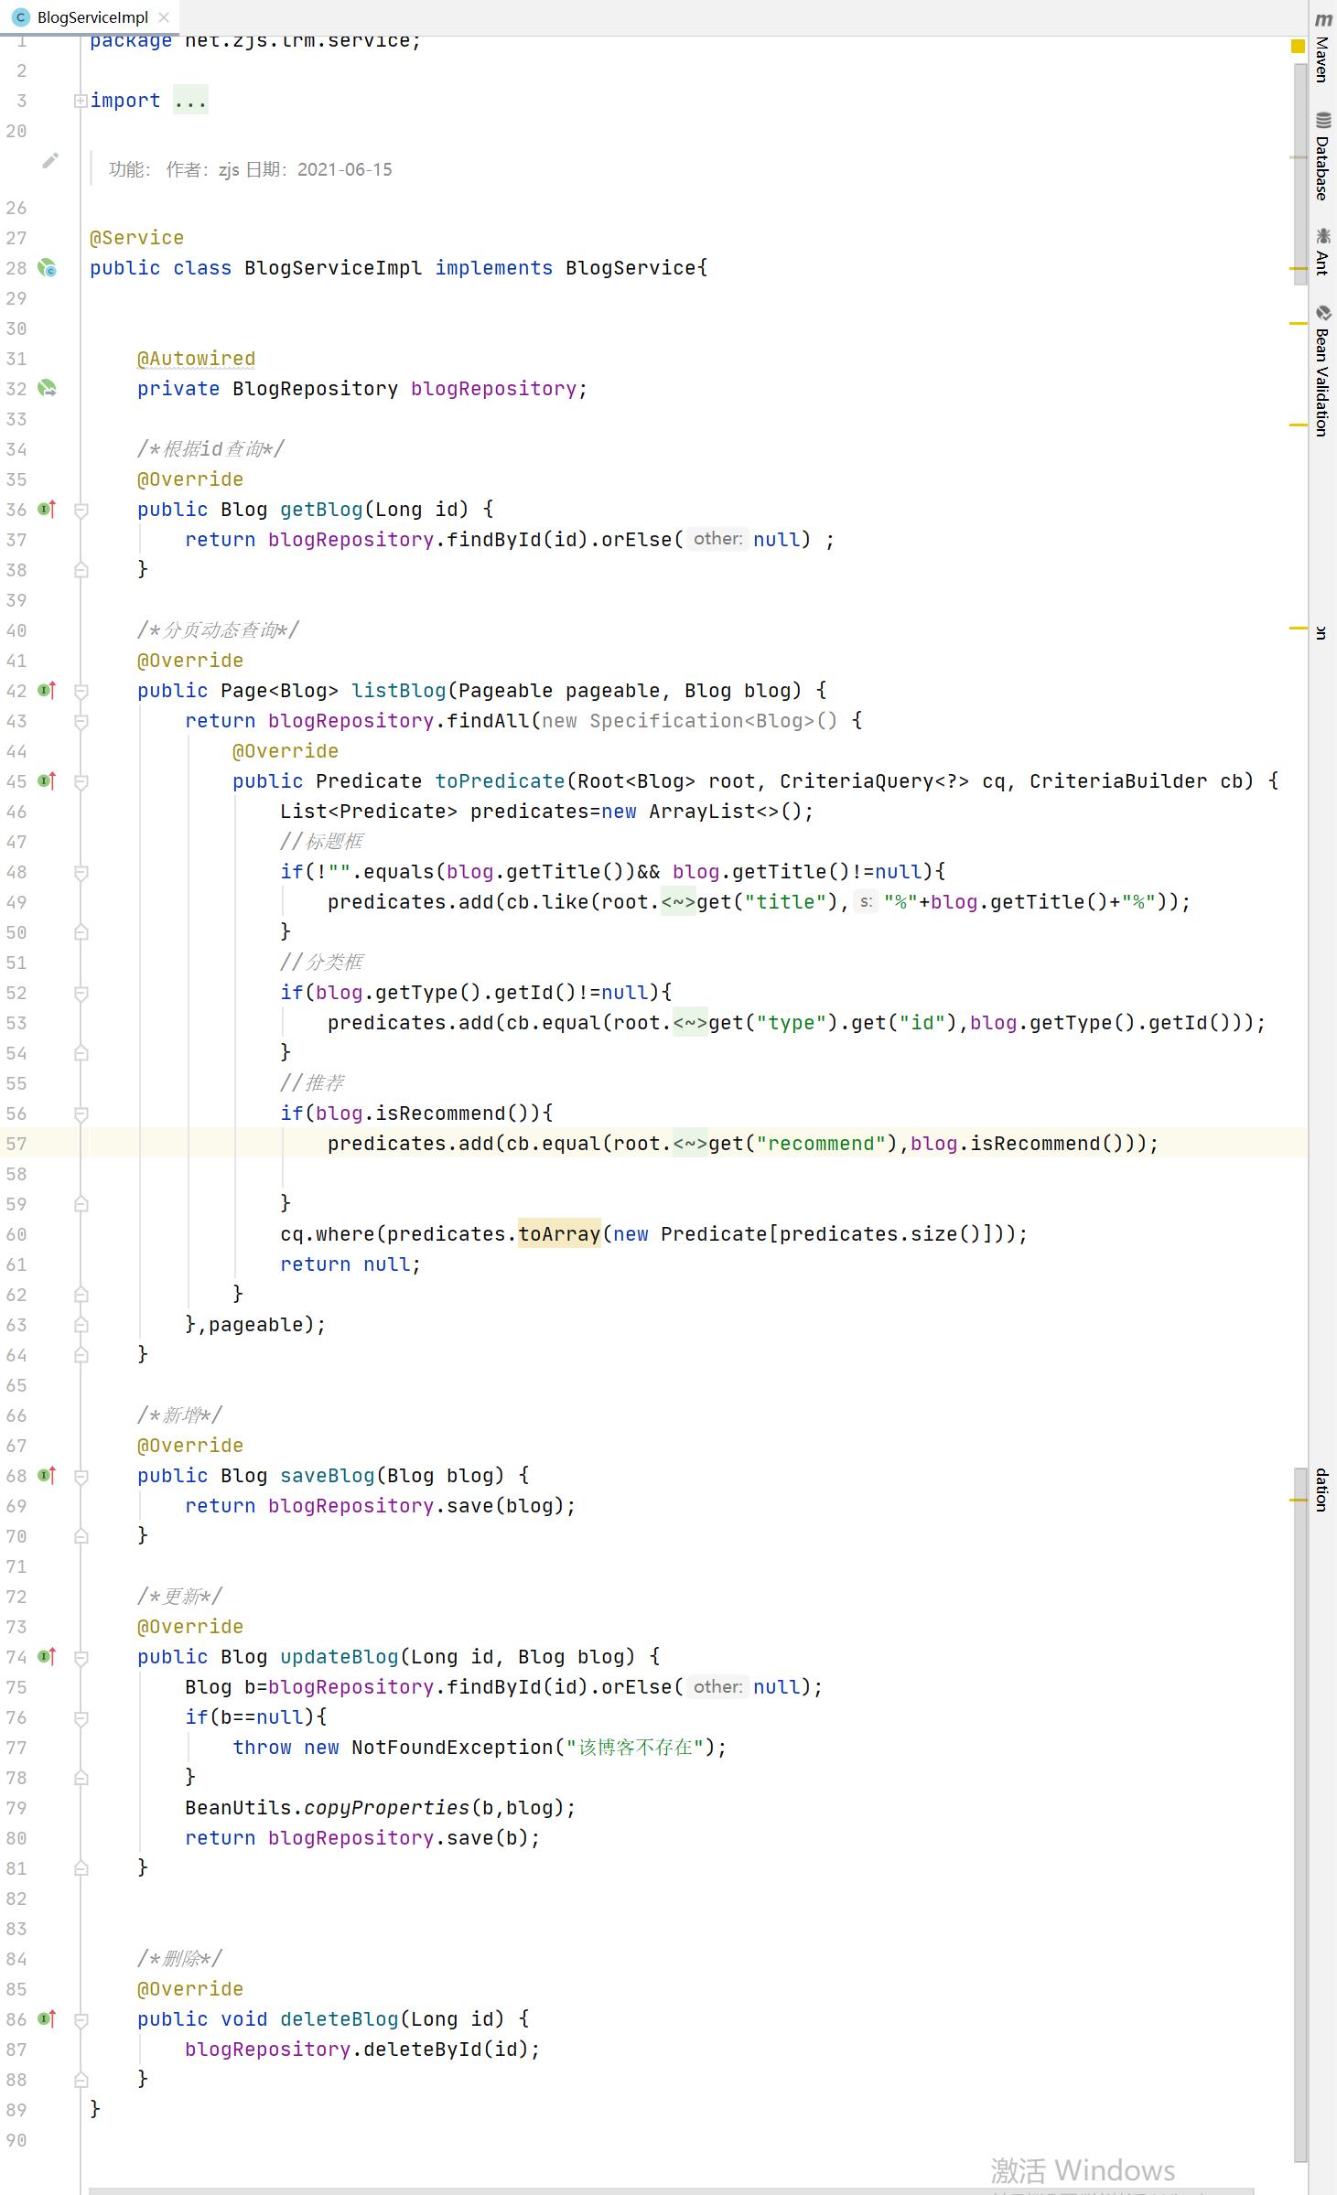Collapse the listBlog method fold
The image size is (1337, 2195).
(81, 692)
